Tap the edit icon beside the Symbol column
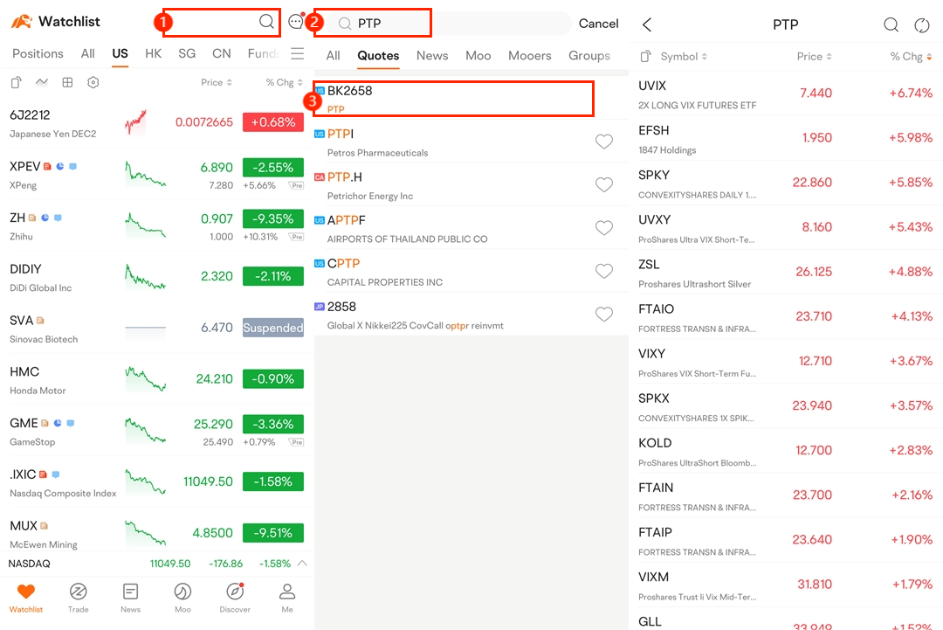943x630 pixels. [646, 56]
